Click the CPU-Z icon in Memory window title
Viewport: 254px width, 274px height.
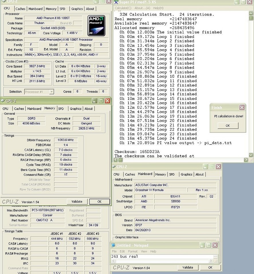click(3, 101)
